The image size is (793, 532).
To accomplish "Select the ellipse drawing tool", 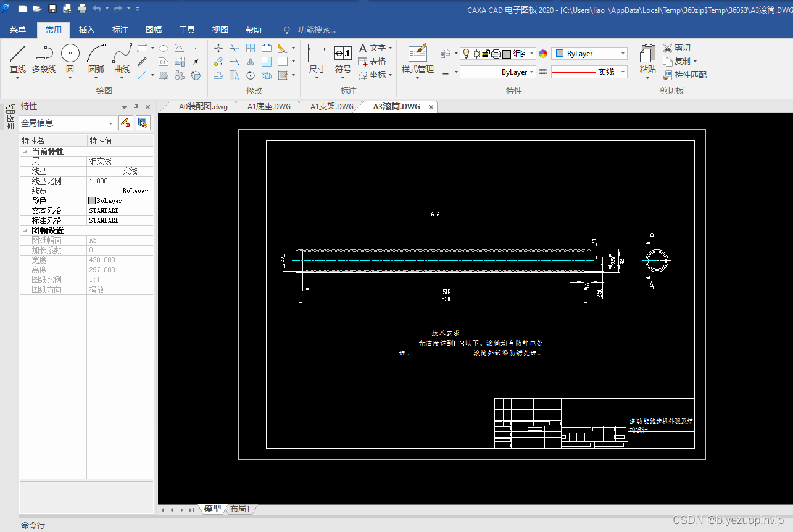I will pos(164,48).
